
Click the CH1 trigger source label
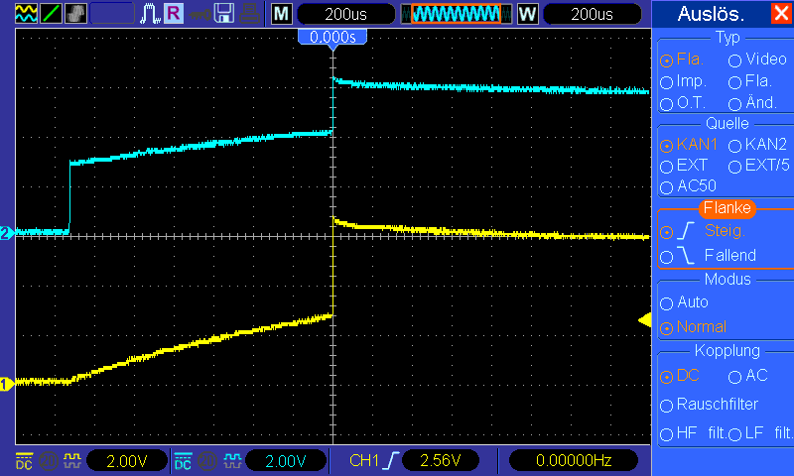click(x=364, y=460)
